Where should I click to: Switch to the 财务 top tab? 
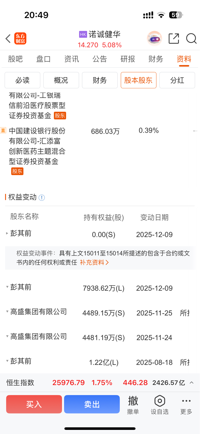[156, 59]
